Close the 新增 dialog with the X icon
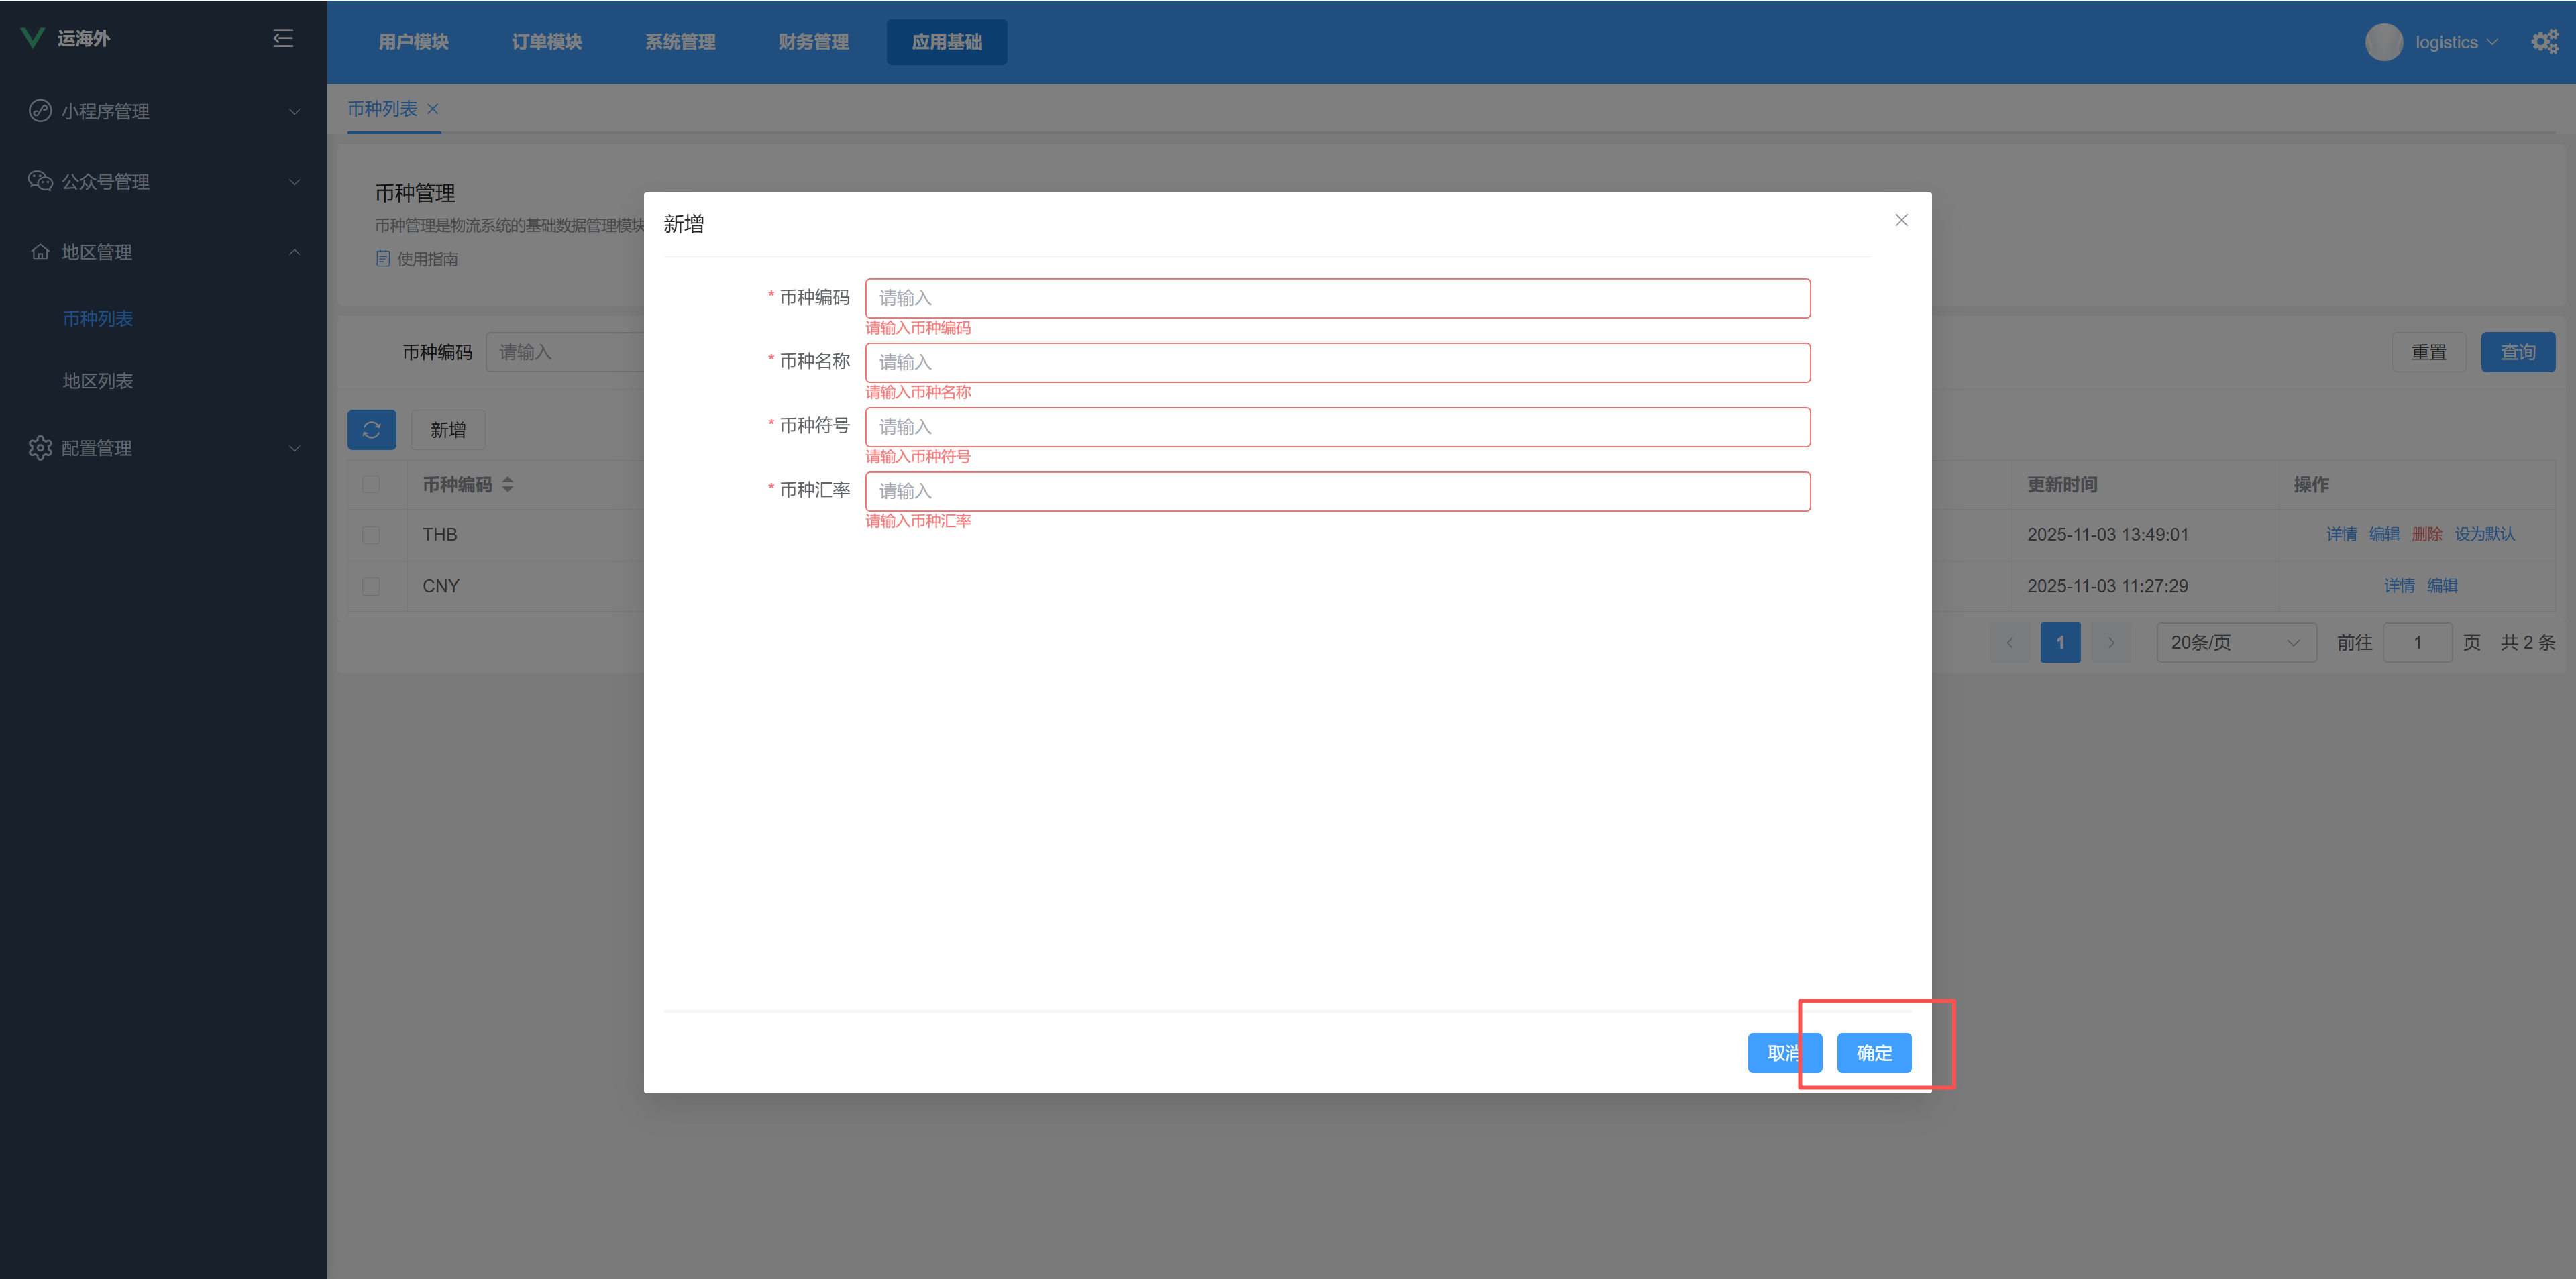This screenshot has height=1279, width=2576. pyautogui.click(x=1901, y=220)
